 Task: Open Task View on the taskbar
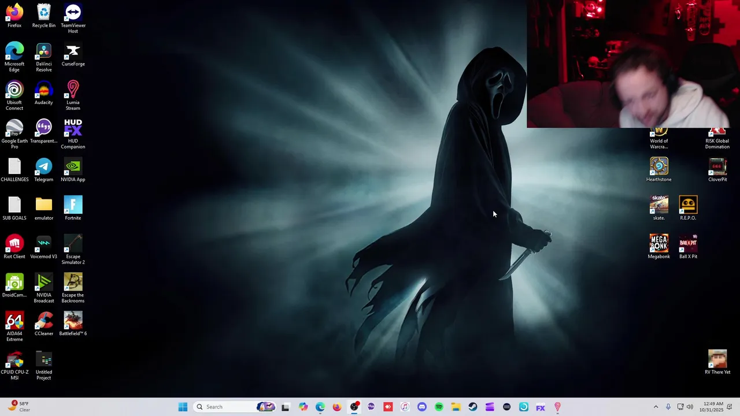tap(285, 407)
